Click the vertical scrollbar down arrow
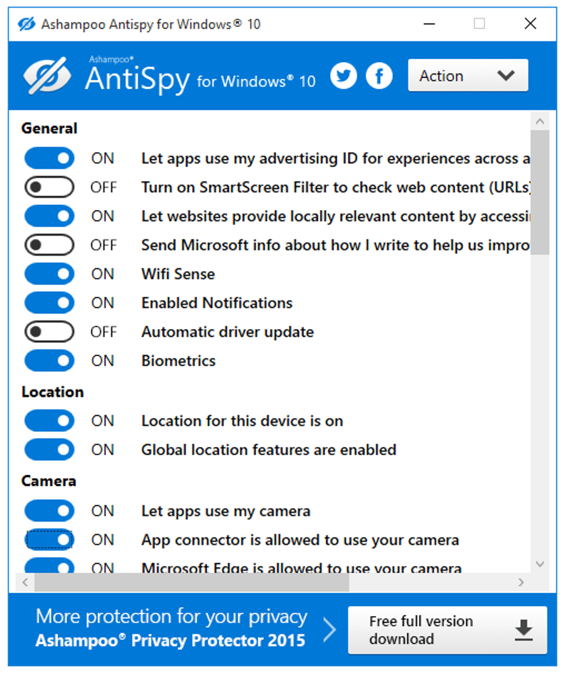The image size is (565, 673). 540,564
